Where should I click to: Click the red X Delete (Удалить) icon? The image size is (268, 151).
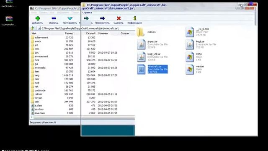[119, 18]
